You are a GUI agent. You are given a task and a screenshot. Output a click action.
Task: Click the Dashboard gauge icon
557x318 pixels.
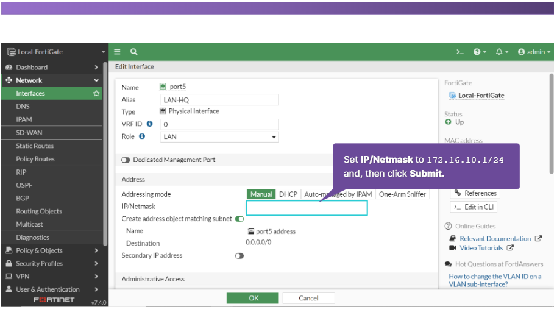click(x=9, y=68)
